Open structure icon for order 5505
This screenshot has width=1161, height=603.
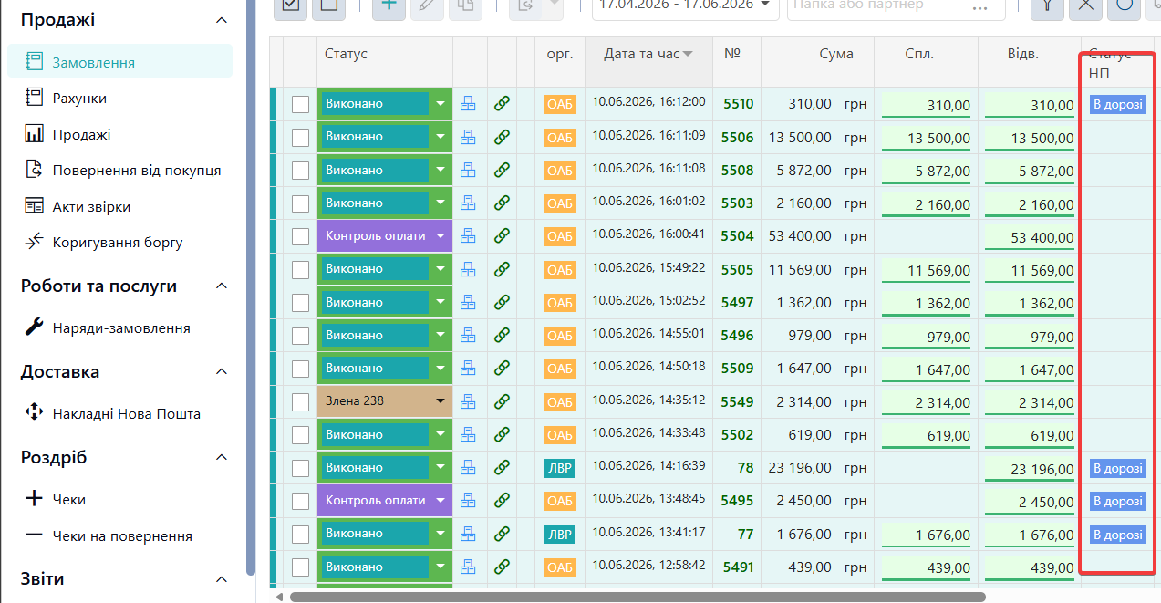pyautogui.click(x=469, y=269)
